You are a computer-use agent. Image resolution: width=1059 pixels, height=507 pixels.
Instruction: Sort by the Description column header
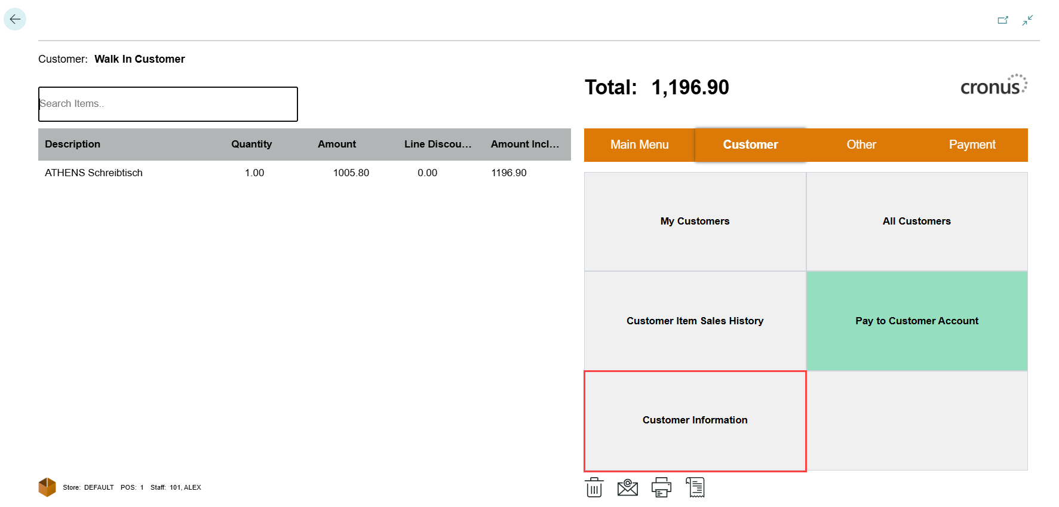pos(73,144)
